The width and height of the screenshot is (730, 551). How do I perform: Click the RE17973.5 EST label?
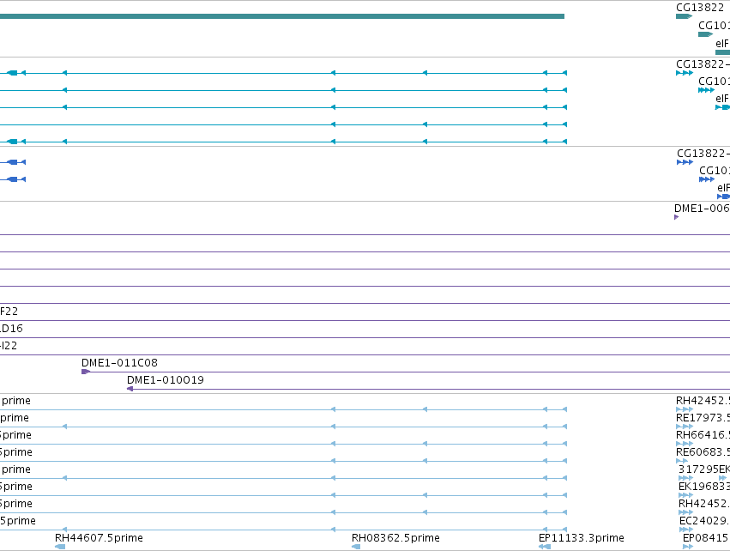703,418
